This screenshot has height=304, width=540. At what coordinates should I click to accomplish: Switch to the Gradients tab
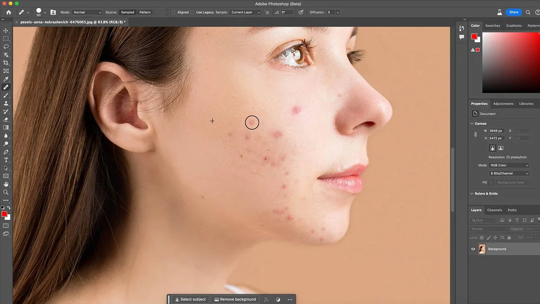point(513,26)
